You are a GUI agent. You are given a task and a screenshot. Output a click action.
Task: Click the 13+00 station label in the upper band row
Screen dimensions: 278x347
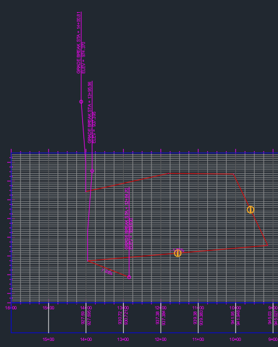point(123,308)
